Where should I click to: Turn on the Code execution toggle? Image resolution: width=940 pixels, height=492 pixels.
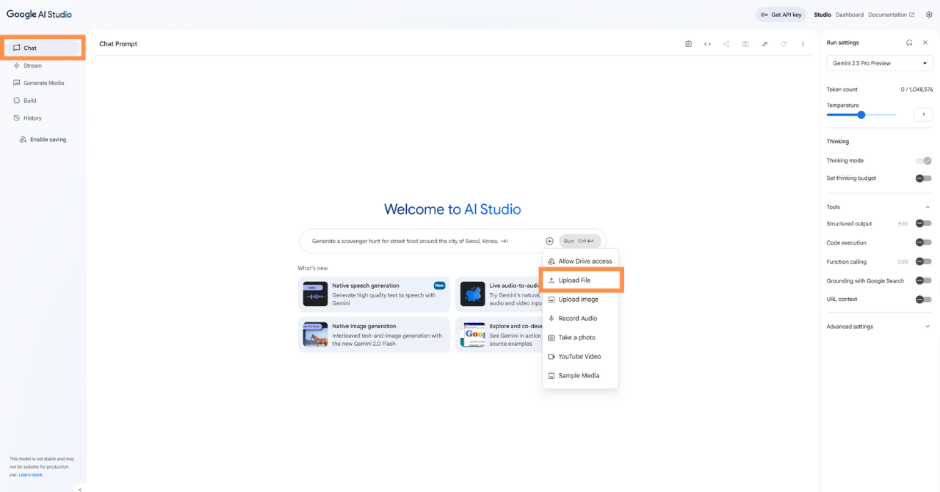coord(923,242)
